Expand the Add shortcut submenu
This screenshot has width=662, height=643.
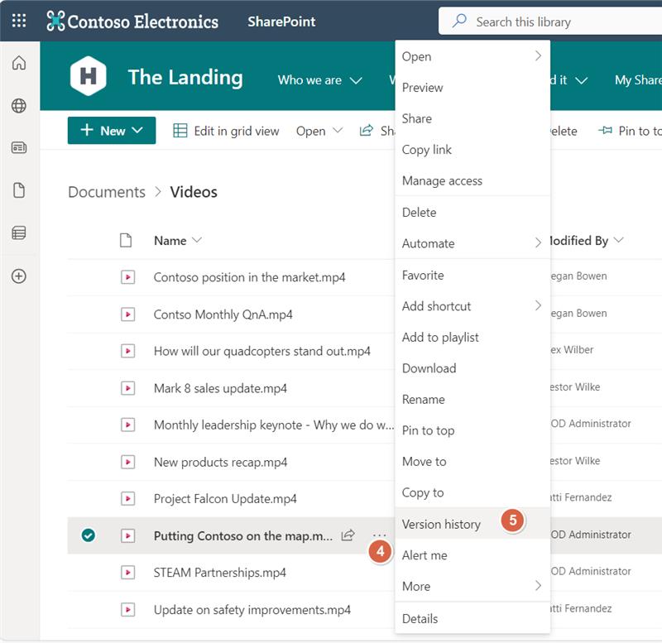(x=538, y=305)
